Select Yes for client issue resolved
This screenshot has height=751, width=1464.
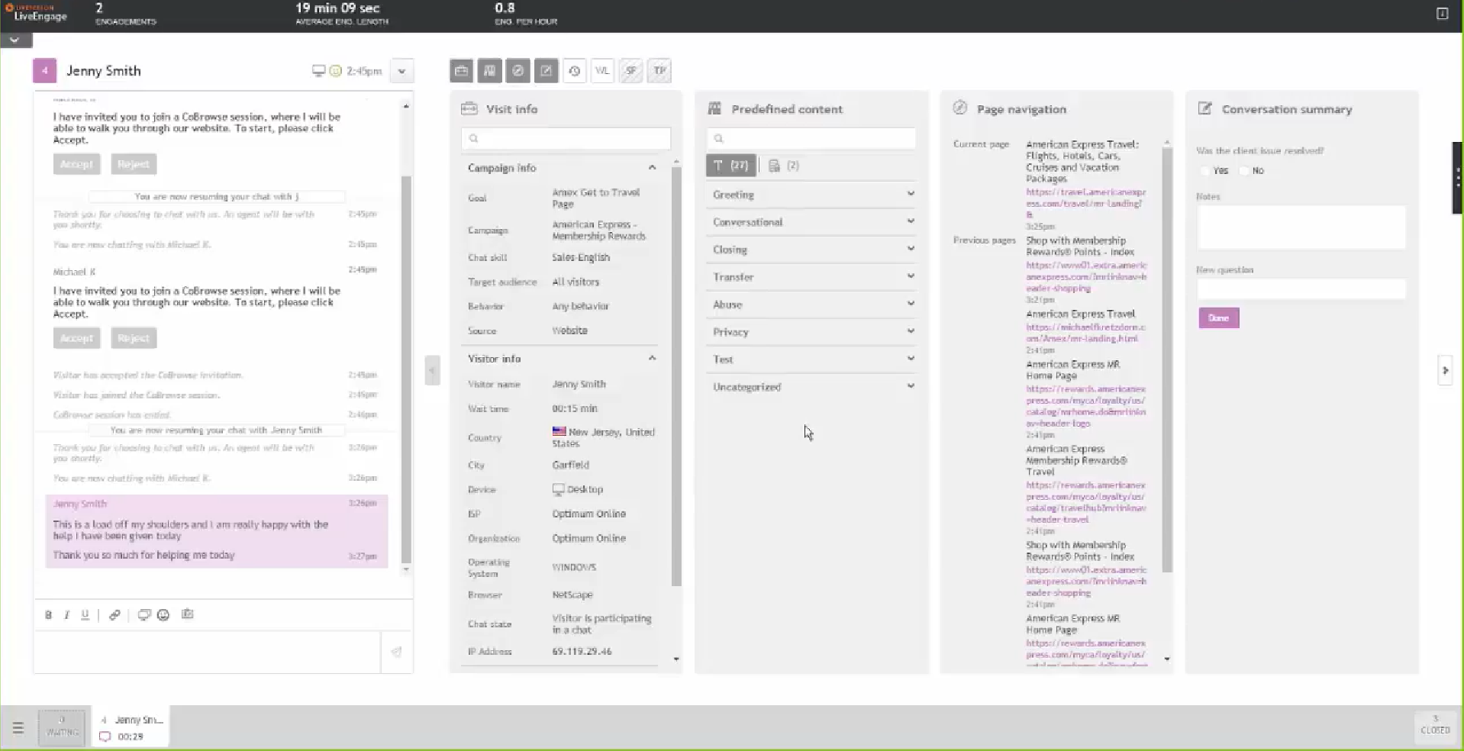(x=1205, y=170)
